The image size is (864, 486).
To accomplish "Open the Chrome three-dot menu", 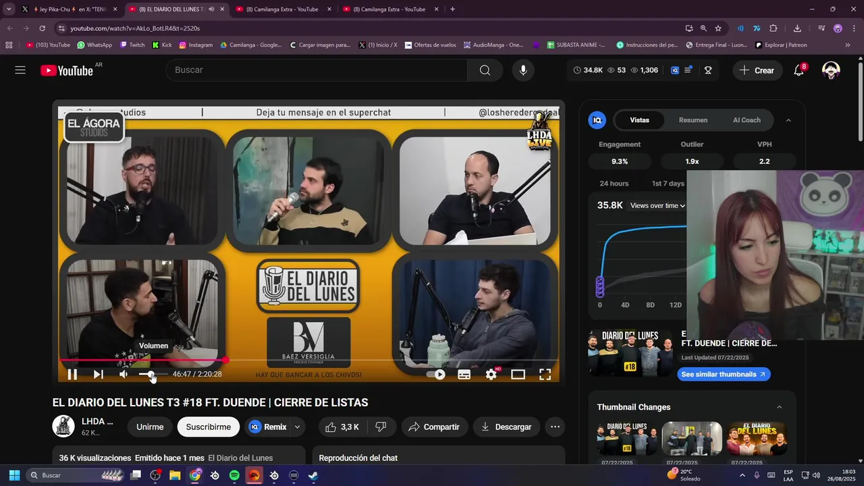I will [x=853, y=28].
